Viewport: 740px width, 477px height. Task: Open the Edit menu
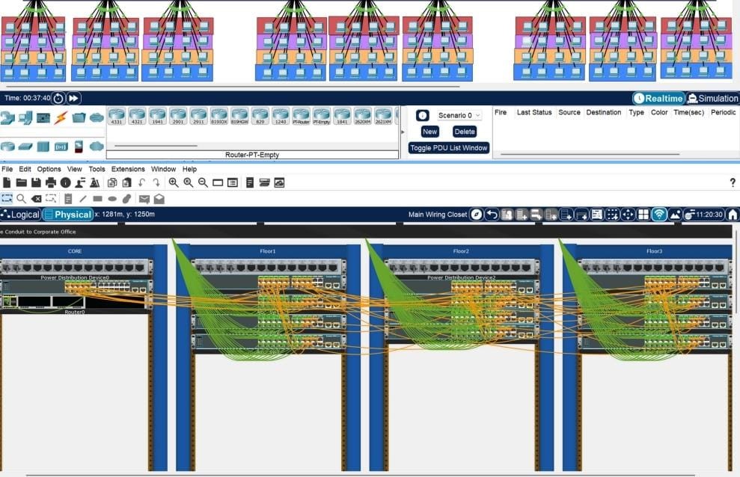(x=25, y=169)
